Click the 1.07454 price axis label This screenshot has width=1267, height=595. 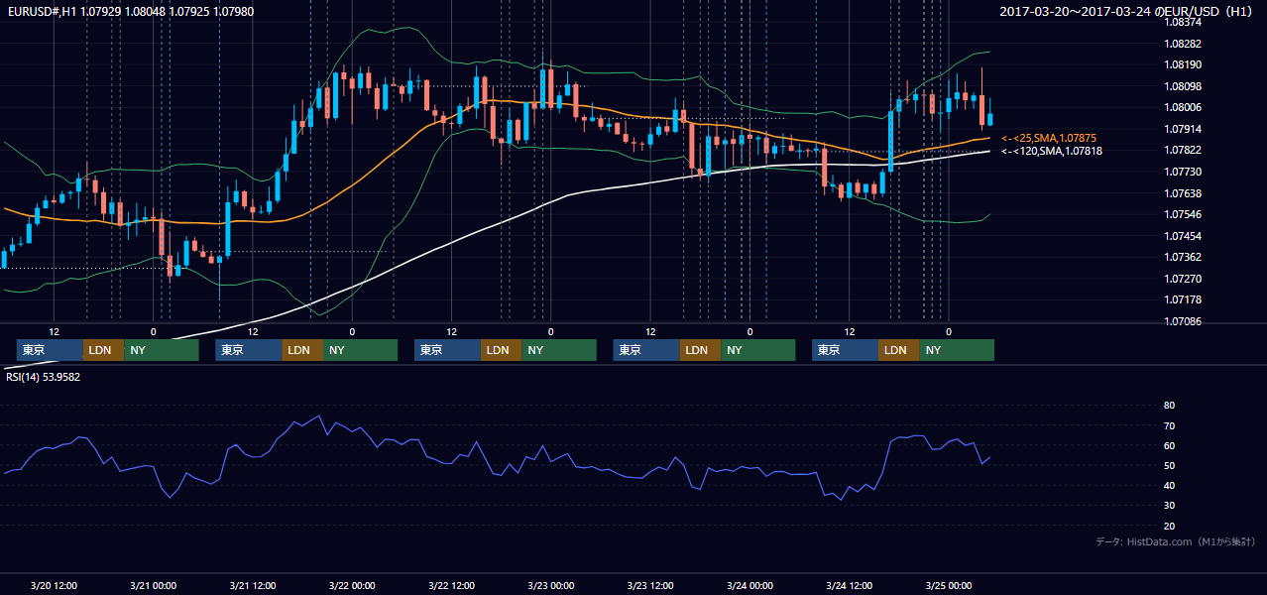pyautogui.click(x=1183, y=236)
